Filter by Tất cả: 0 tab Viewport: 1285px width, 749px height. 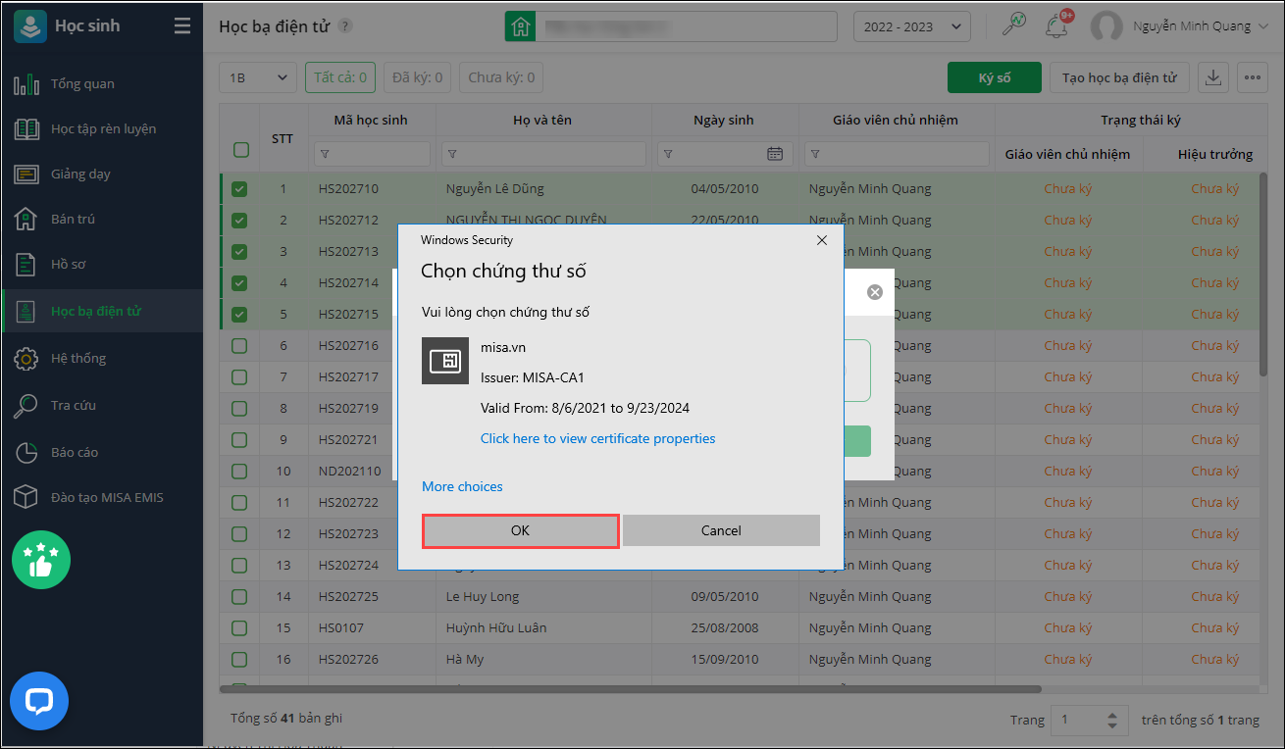(340, 77)
